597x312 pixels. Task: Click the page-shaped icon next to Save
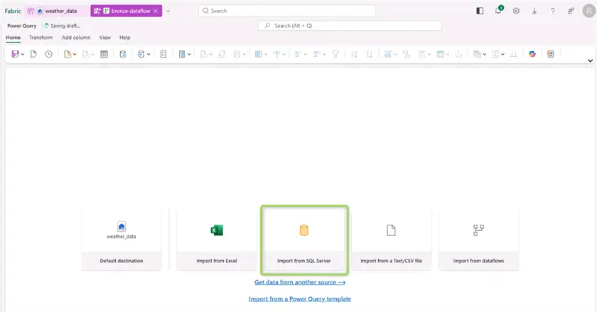pos(33,54)
